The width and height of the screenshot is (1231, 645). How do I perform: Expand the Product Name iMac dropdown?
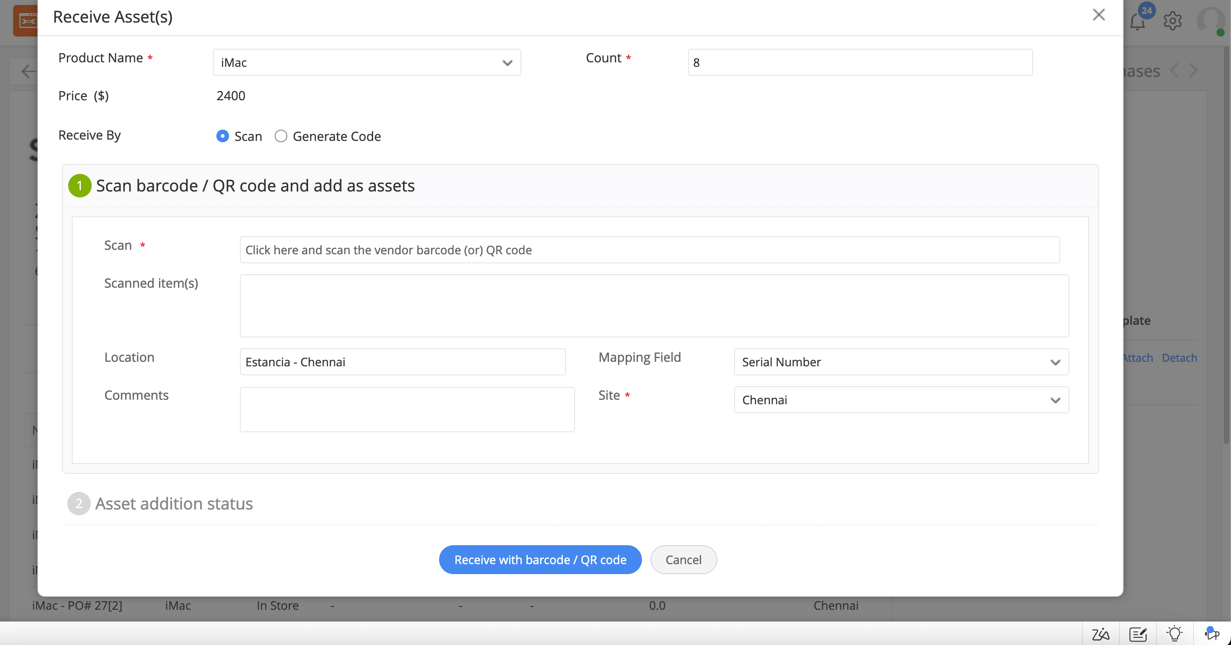(x=366, y=63)
